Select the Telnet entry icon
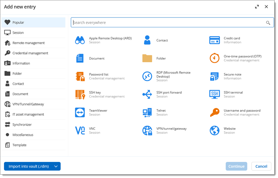The image size is (278, 178). point(147,113)
